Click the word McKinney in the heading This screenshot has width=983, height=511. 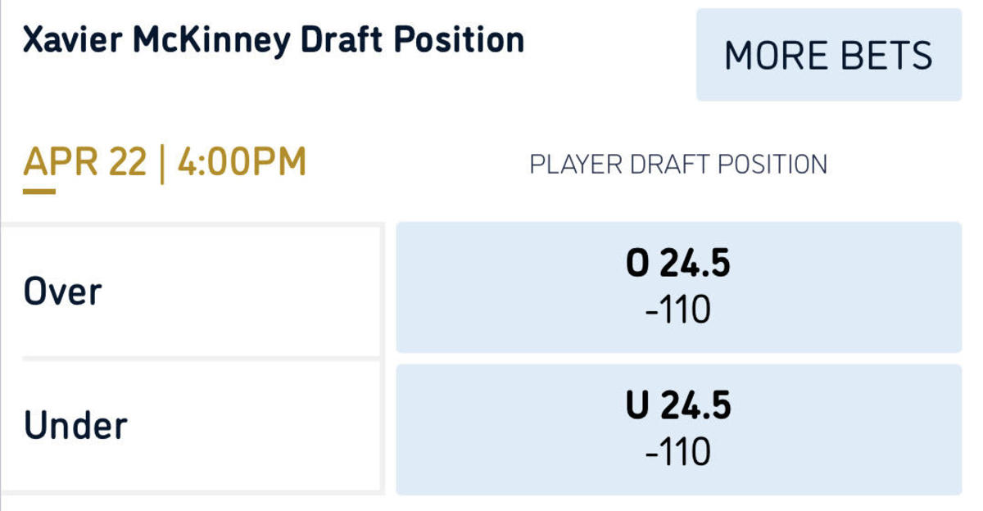[212, 40]
